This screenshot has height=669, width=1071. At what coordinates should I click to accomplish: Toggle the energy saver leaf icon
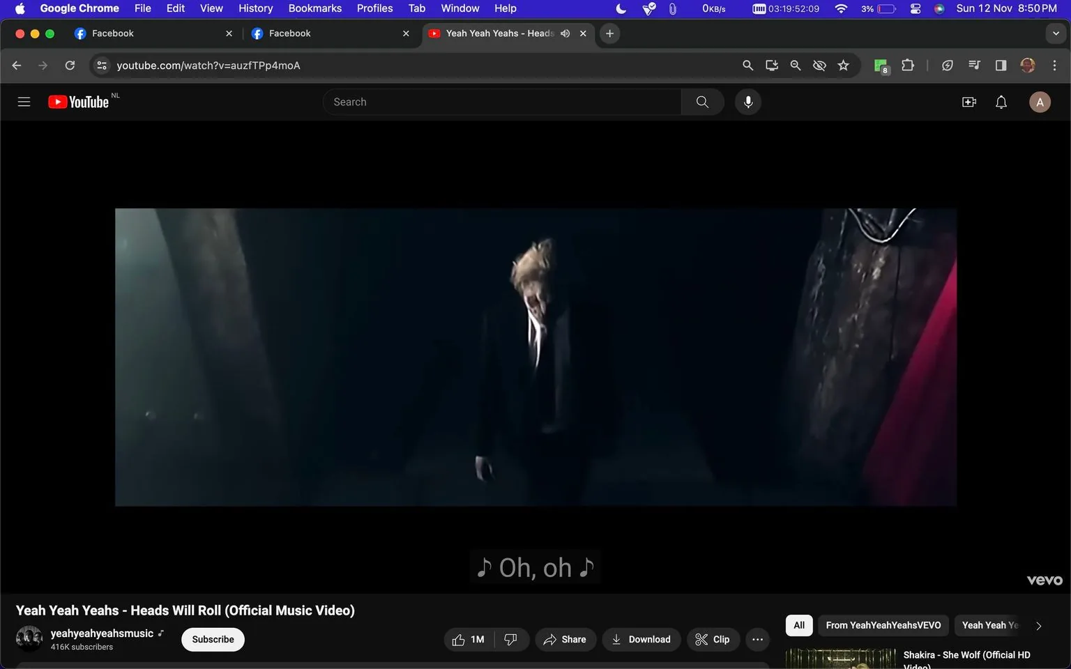click(948, 65)
